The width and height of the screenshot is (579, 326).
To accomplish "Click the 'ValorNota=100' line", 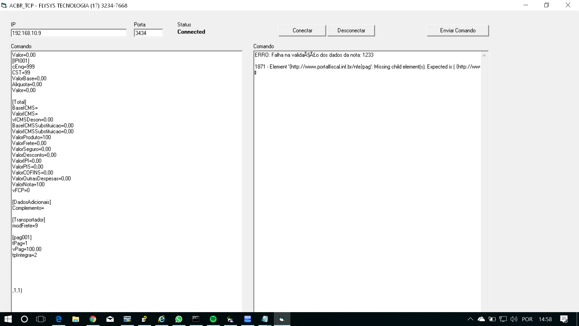I will [28, 184].
